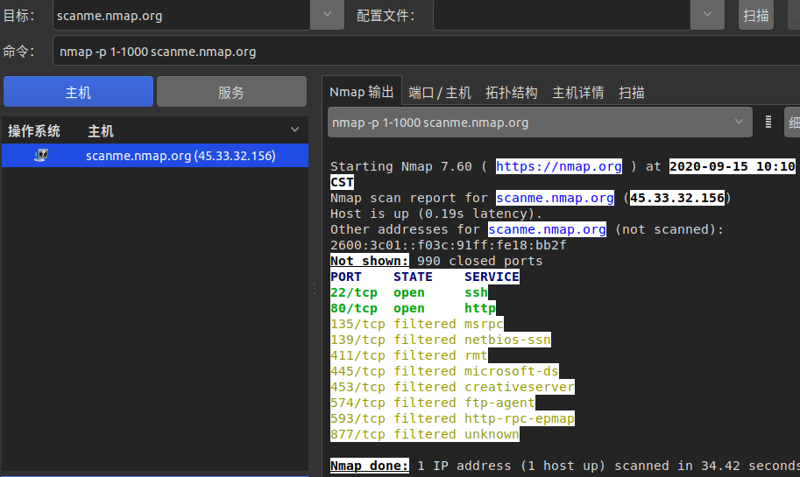
Task: Click the 目标 target input field
Action: click(181, 15)
